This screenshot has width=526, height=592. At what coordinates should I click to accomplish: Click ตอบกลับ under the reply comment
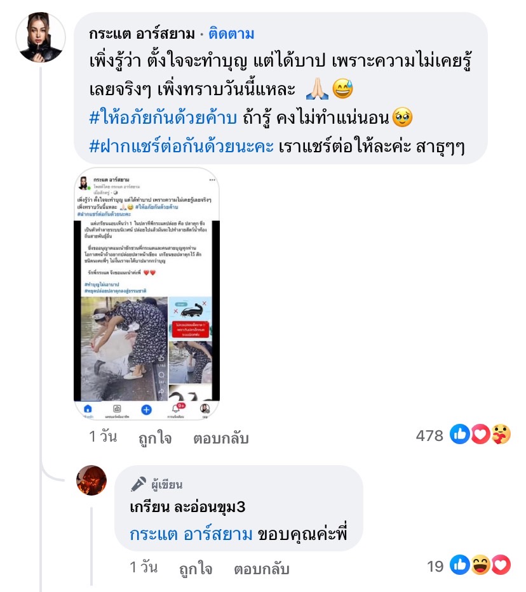pos(262,569)
